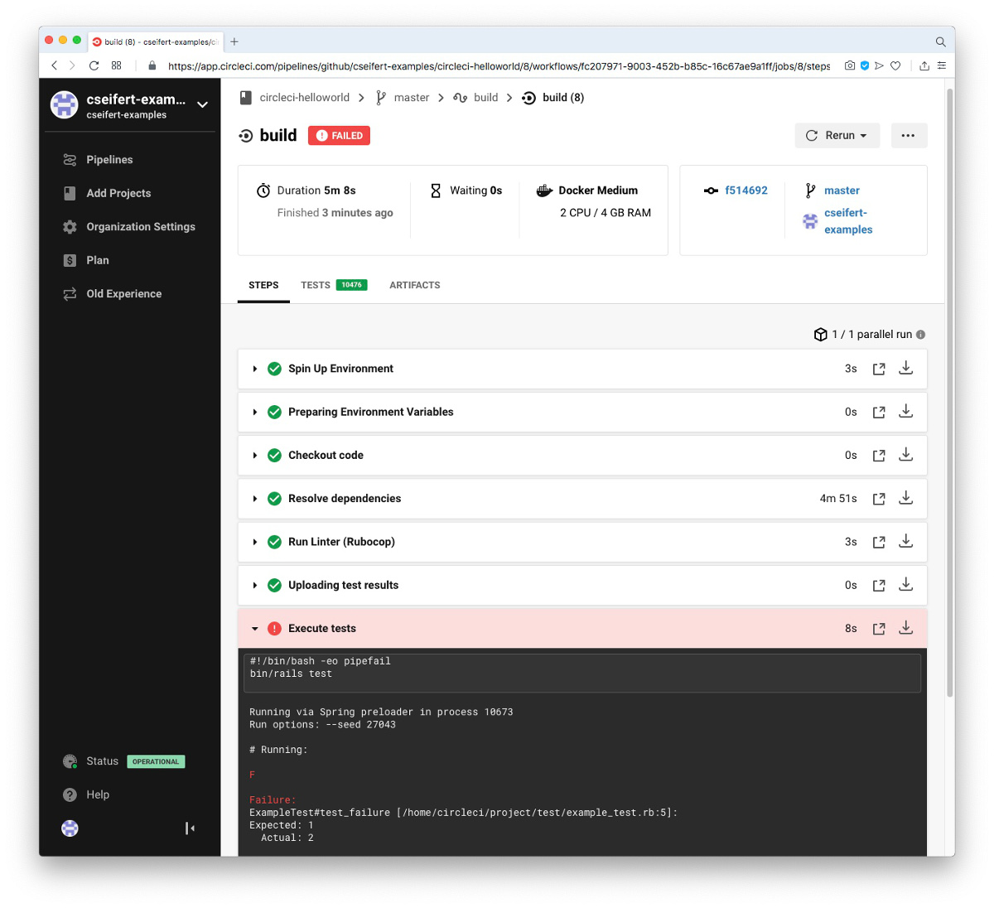Open Organization Settings in the sidebar
994x908 pixels.
[141, 227]
